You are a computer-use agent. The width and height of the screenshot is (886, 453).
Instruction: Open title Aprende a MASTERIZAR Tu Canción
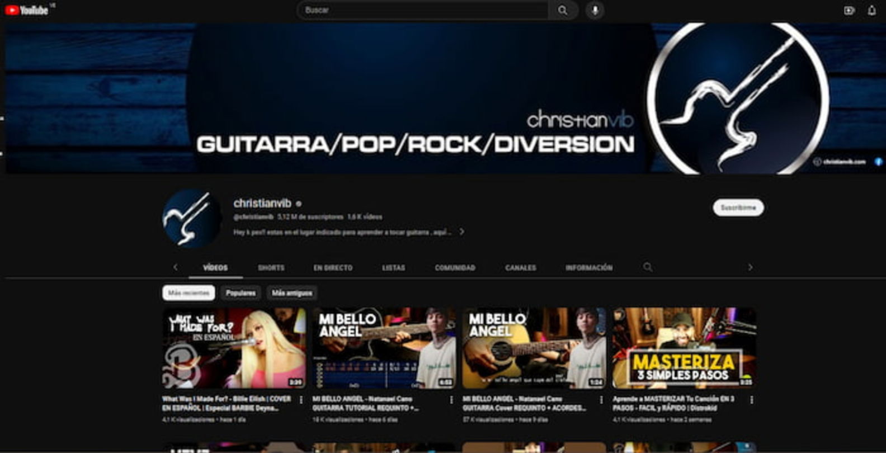pyautogui.click(x=673, y=403)
